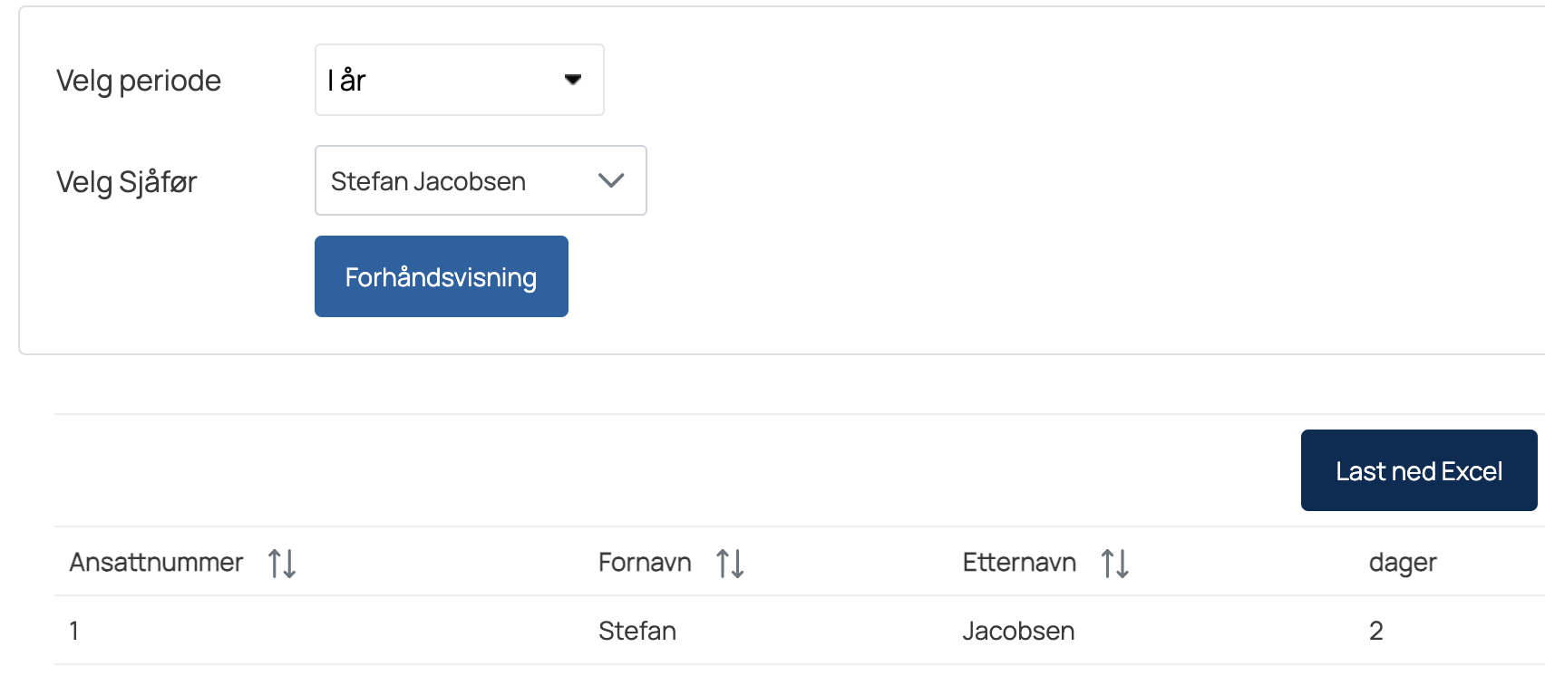Click the caret arrow in the period selector
This screenshot has height=676, width=1545.
point(573,80)
